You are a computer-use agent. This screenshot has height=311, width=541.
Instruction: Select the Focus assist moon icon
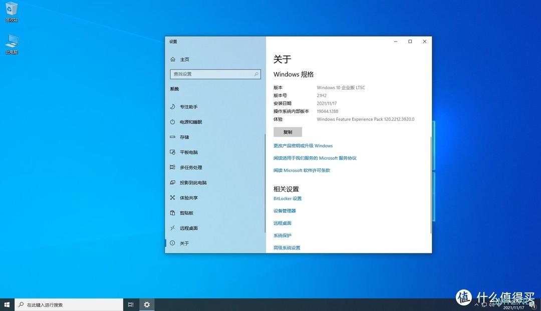click(x=172, y=107)
